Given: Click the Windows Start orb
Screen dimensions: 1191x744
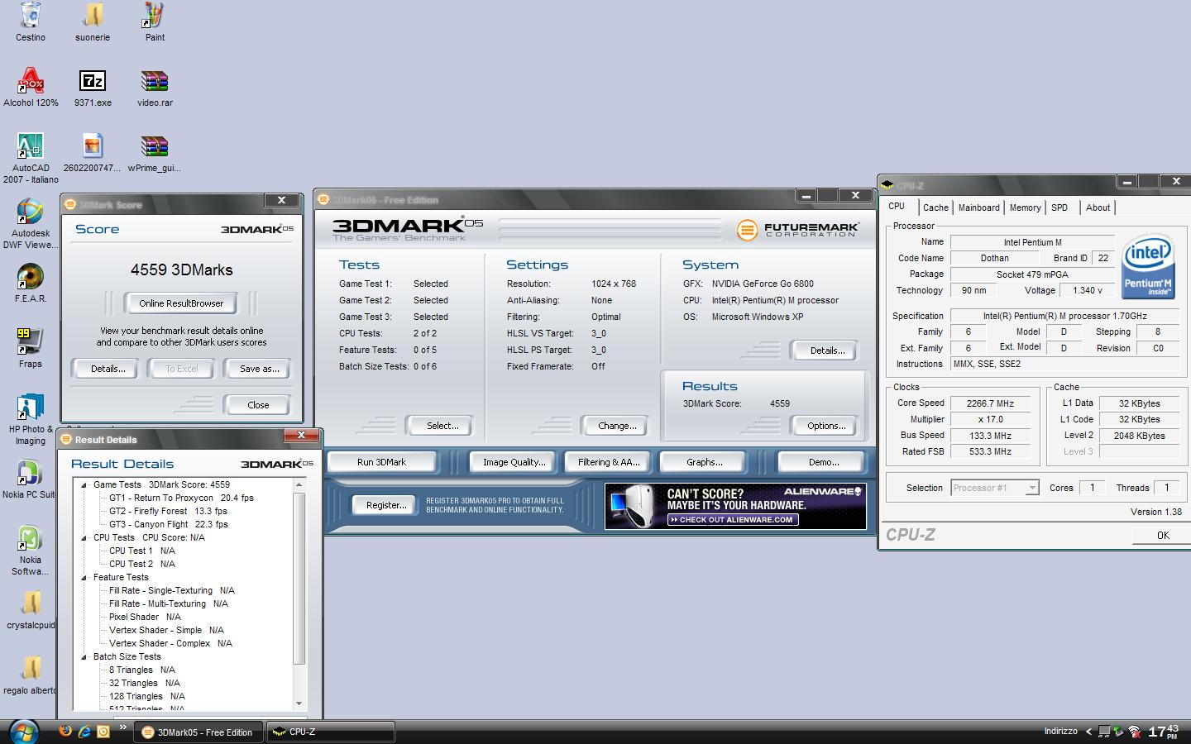Looking at the screenshot, I should 23,732.
